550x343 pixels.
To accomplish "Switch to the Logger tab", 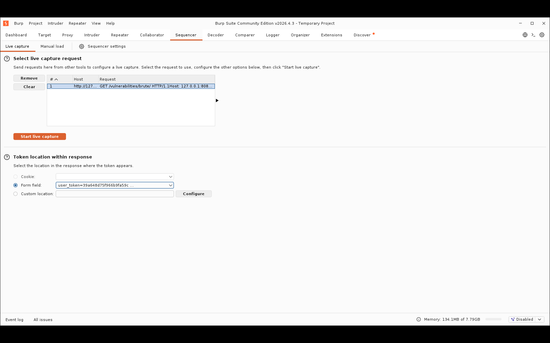I will tap(273, 35).
